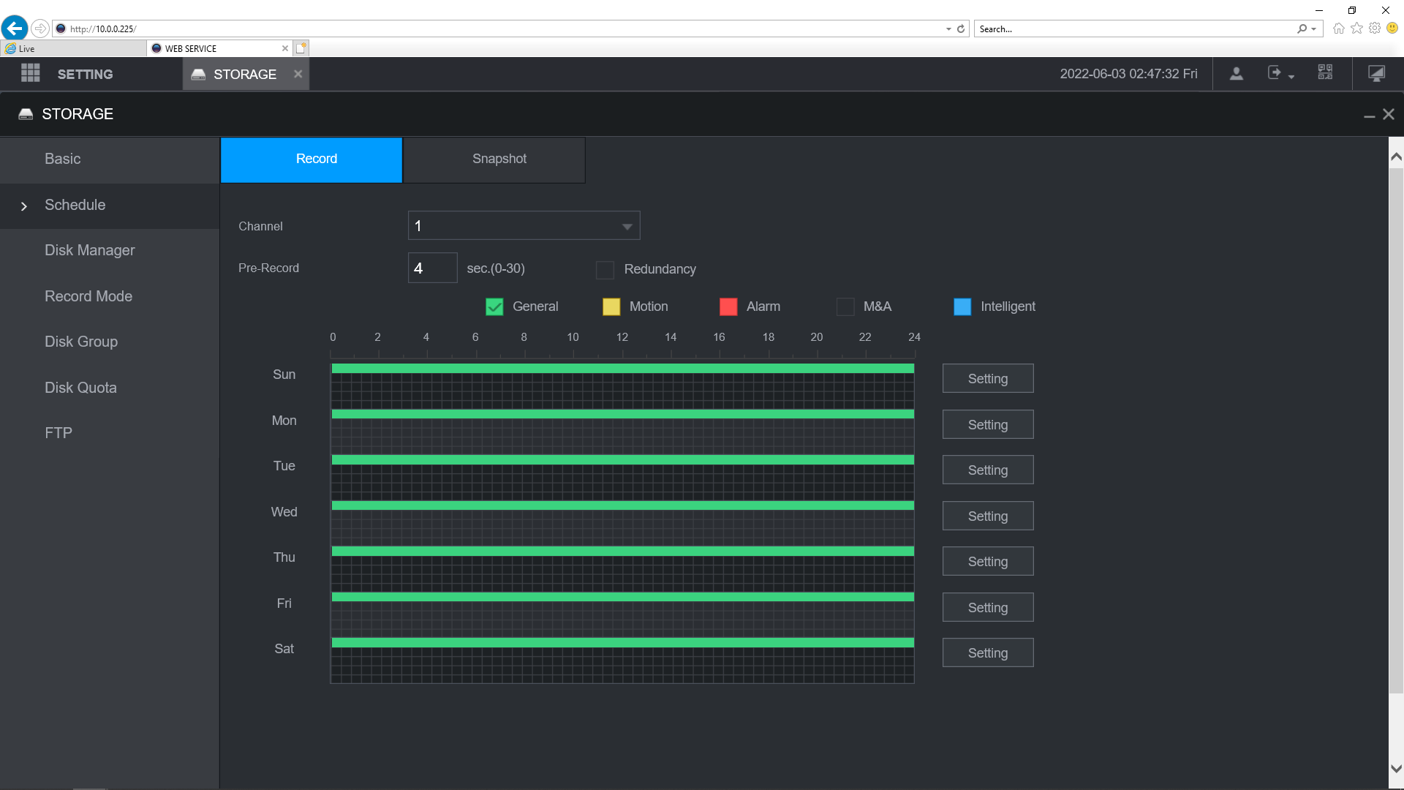Toggle the Motion record type checkbox
1404x790 pixels.
(x=611, y=306)
